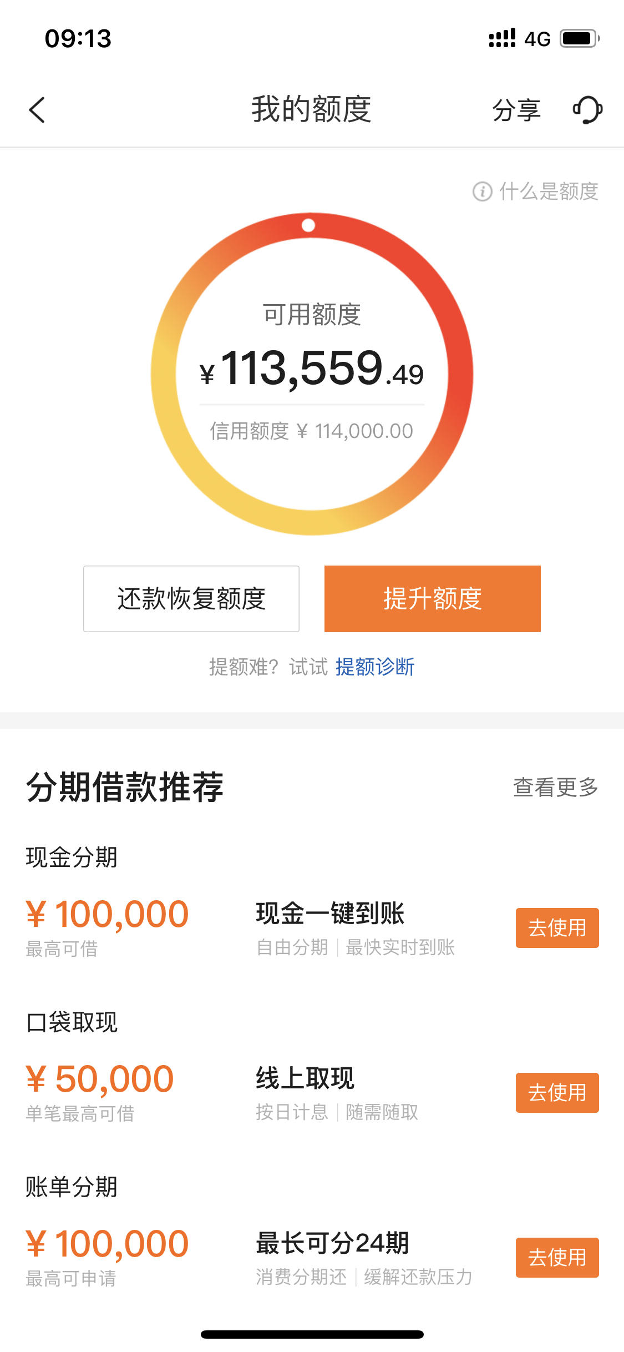Select the 现金分期 ¥100,000 amount
The height and width of the screenshot is (1352, 624).
point(108,914)
